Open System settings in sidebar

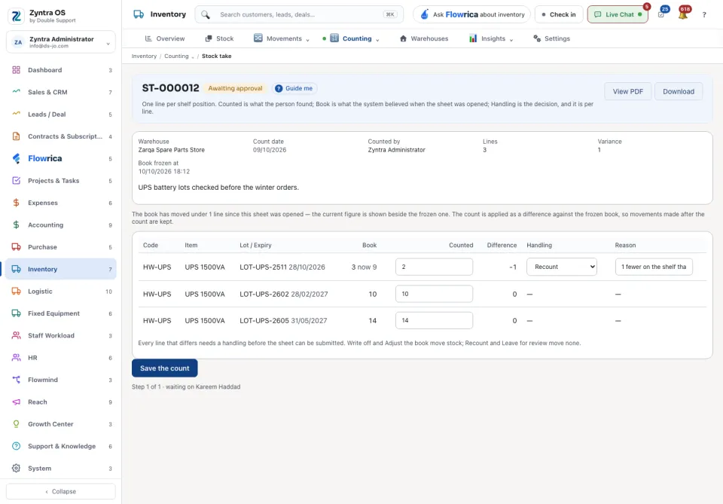pos(61,469)
